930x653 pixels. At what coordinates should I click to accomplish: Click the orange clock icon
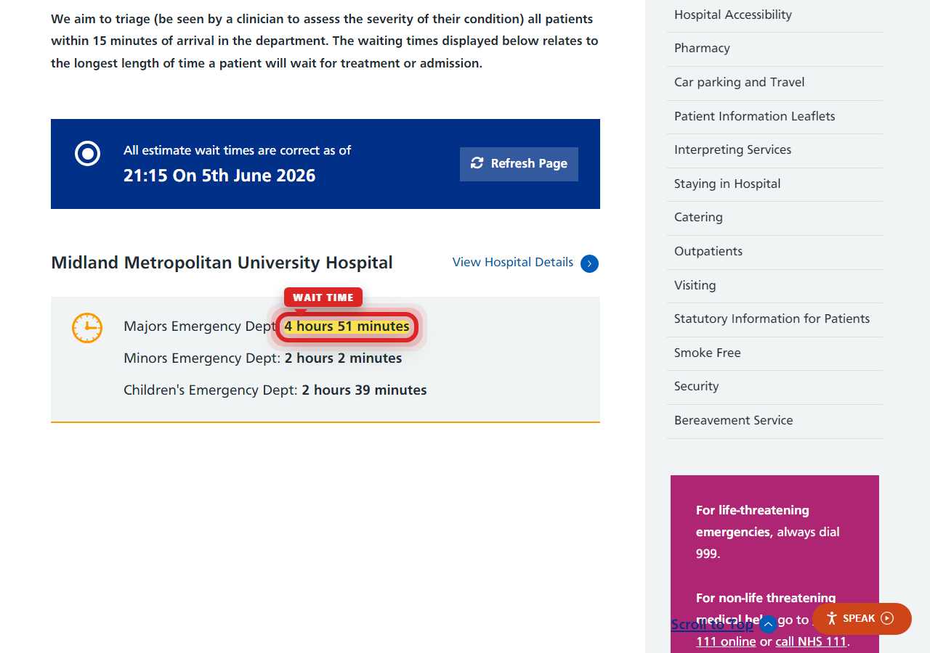(x=87, y=328)
